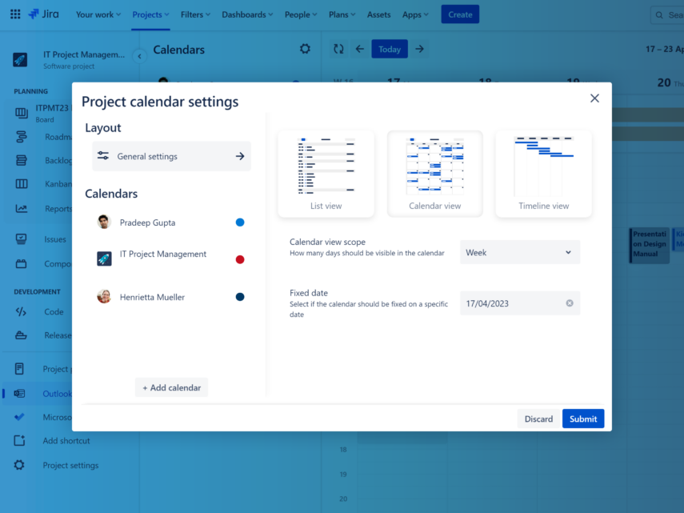Screen dimensions: 684x513
Task: Click Add shortcut in the sidebar
Action: 66,441
